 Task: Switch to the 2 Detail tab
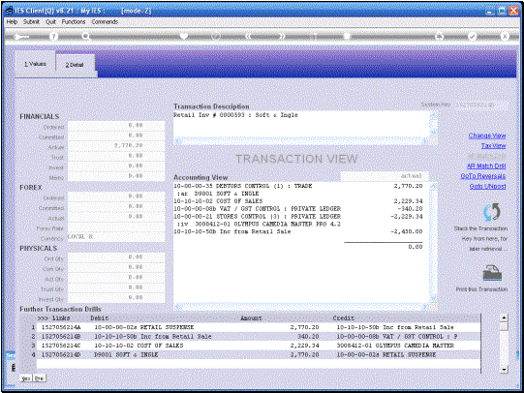pyautogui.click(x=75, y=65)
